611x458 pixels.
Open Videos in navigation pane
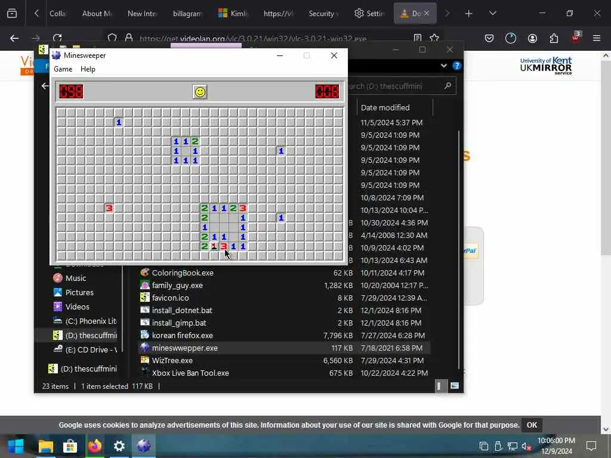tap(77, 307)
